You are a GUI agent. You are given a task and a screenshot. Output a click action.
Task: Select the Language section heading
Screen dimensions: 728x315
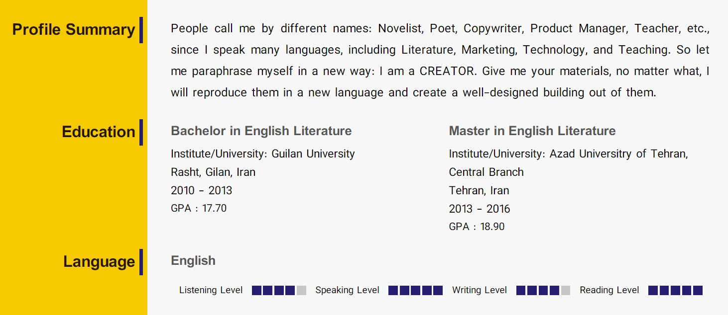point(99,262)
